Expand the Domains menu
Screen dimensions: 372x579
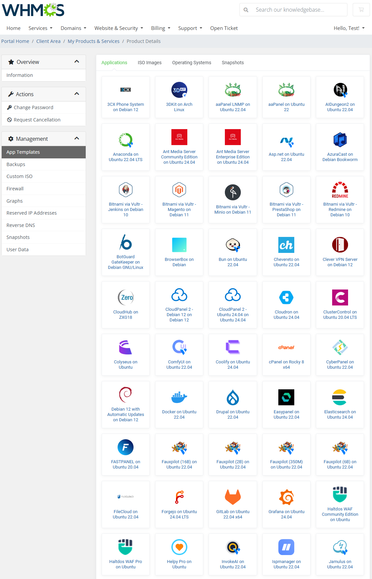tap(73, 28)
